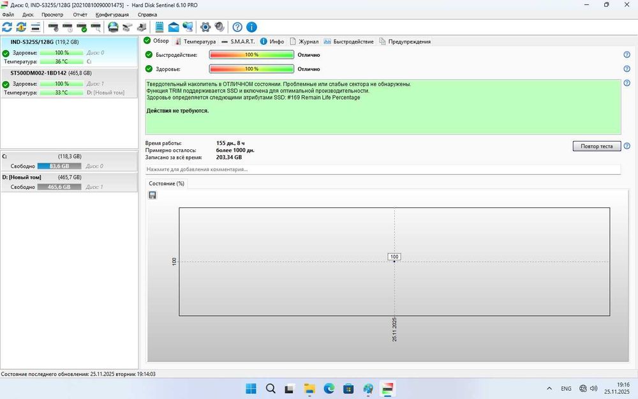Show hidden tray icons chevron
Image resolution: width=638 pixels, height=399 pixels.
click(x=549, y=389)
